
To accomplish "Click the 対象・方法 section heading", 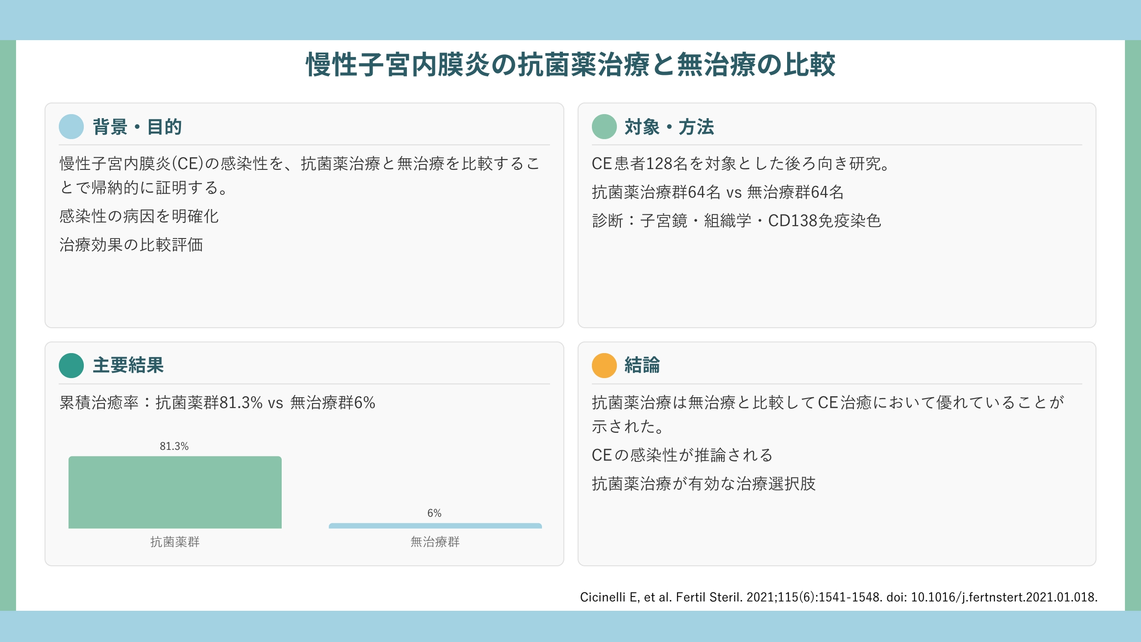I will 669,127.
